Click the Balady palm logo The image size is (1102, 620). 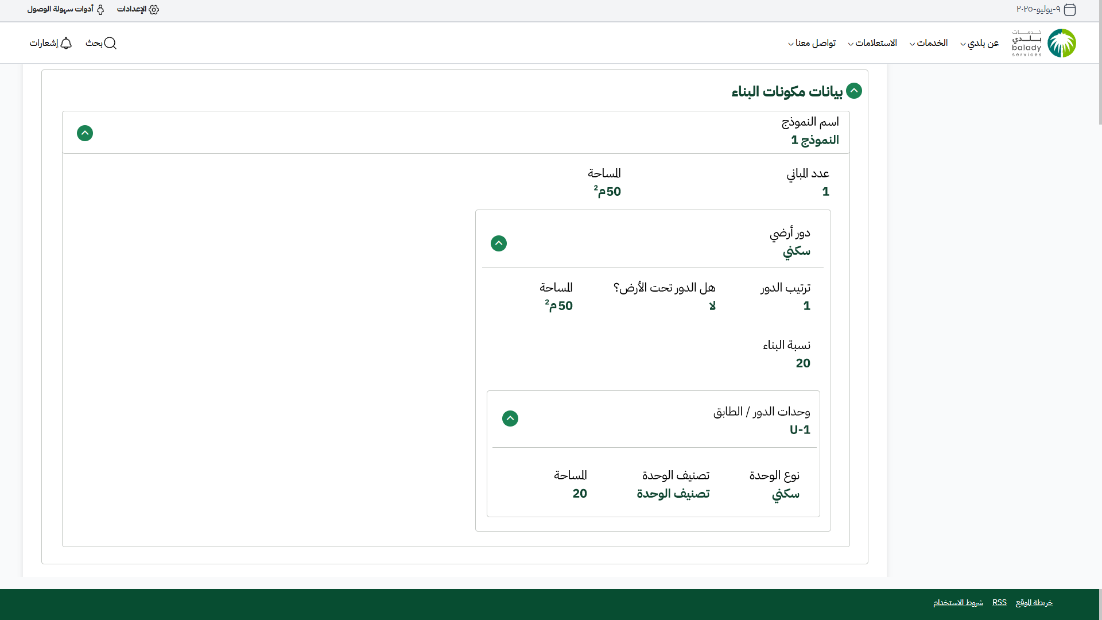1061,43
